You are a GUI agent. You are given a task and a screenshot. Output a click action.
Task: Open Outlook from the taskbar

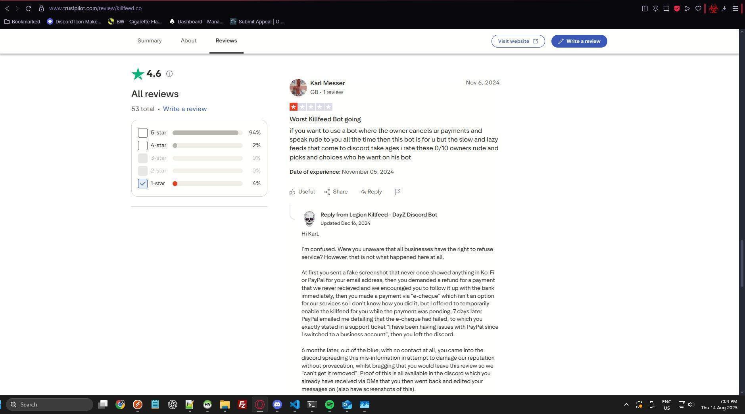point(347,404)
